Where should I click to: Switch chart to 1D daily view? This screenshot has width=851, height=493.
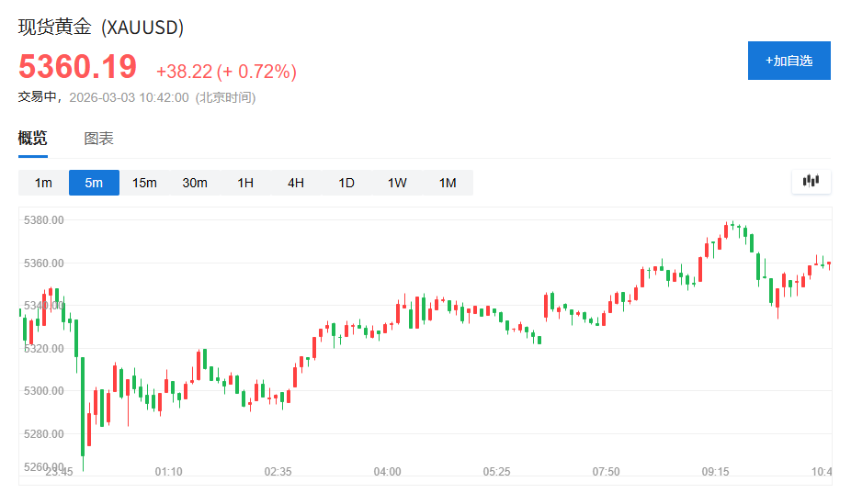(x=346, y=183)
